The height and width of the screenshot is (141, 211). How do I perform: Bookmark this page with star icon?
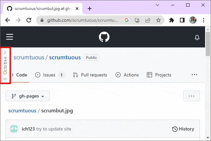pos(158,20)
